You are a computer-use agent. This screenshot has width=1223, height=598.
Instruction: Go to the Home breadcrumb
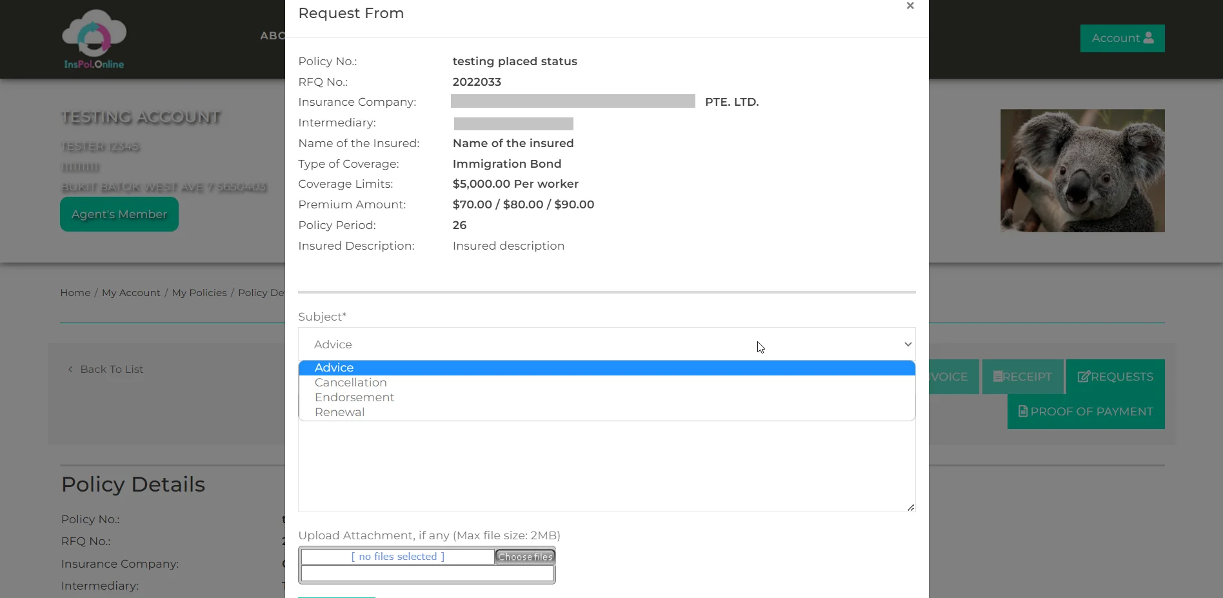[x=75, y=293]
